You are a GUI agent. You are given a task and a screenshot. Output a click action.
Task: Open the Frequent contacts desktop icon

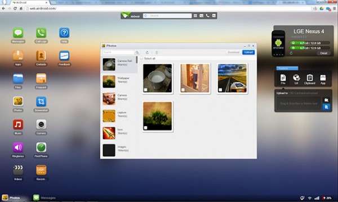click(41, 79)
